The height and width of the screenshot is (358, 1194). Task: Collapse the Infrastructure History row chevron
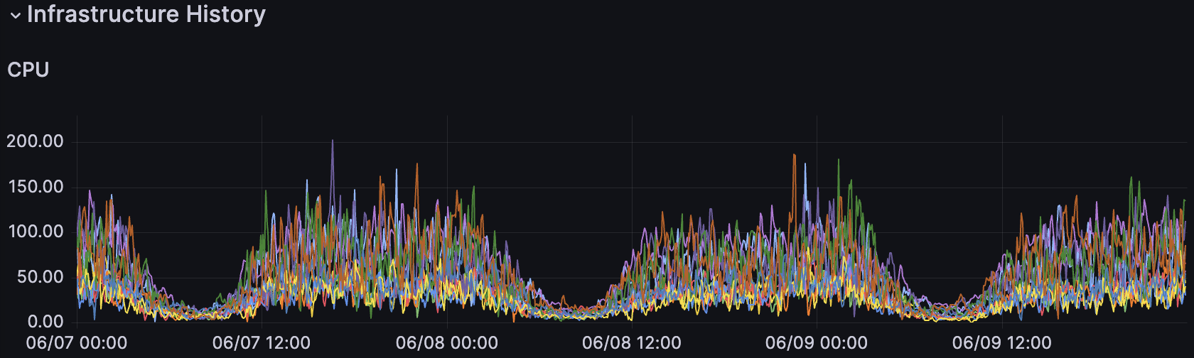click(15, 16)
